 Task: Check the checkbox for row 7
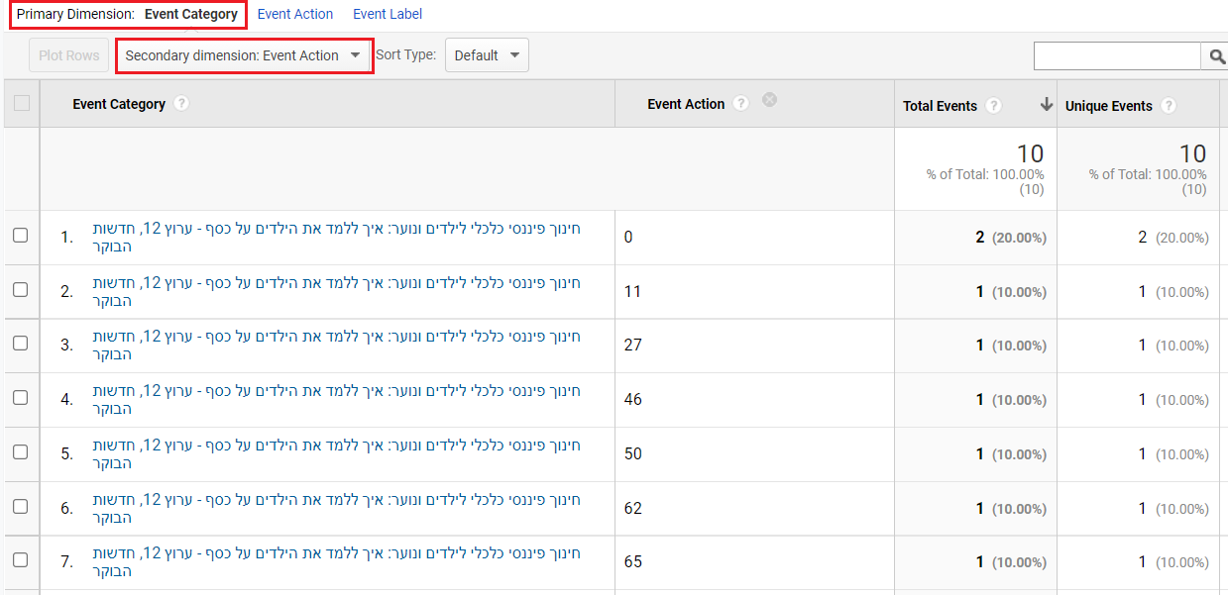(21, 560)
